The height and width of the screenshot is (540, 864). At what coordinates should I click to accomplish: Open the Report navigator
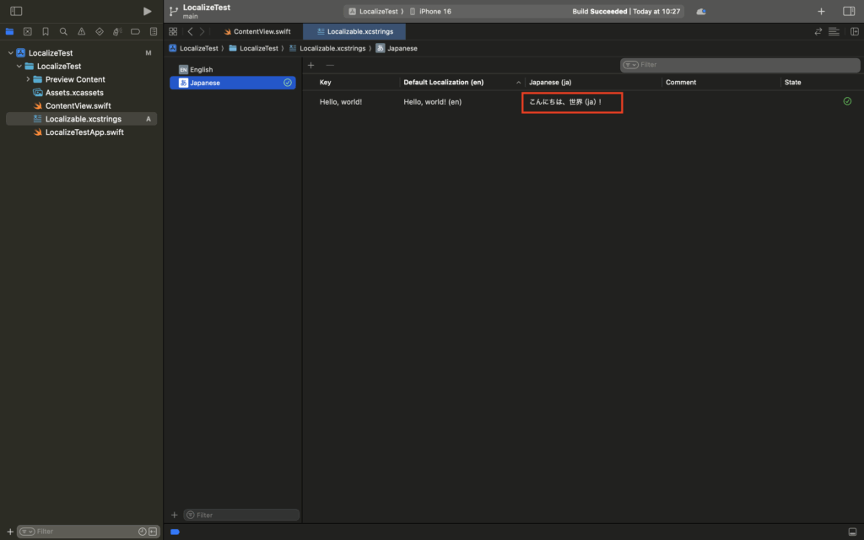[154, 31]
